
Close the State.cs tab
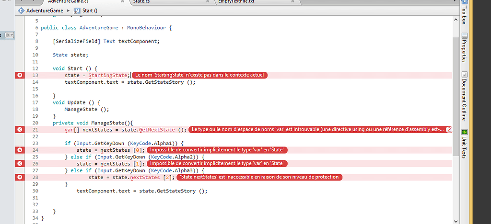207,1
